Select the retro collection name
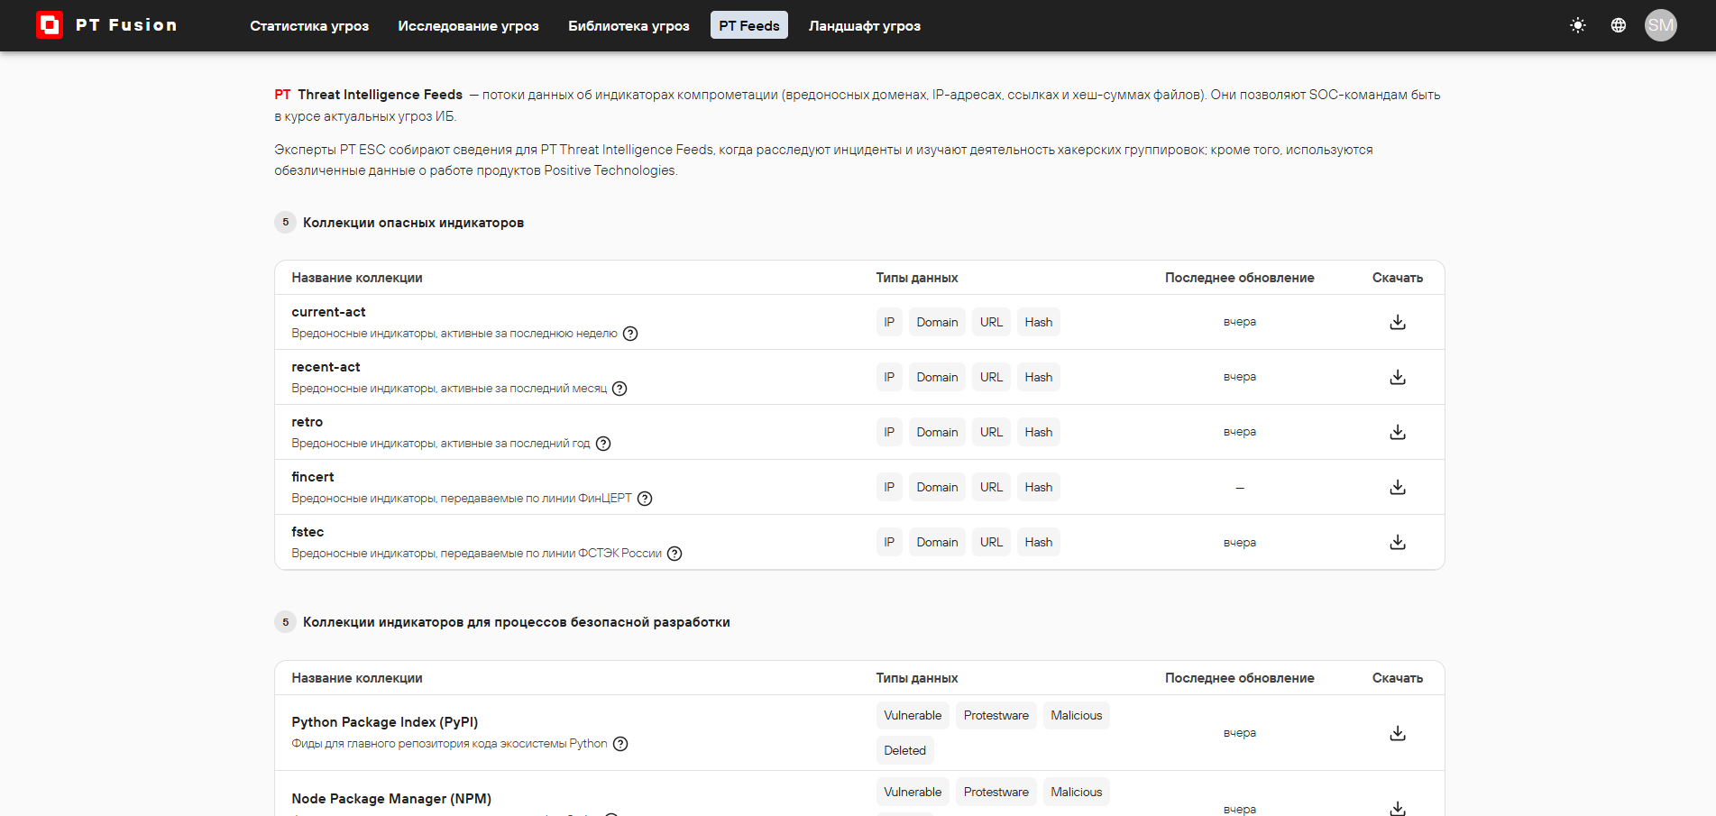The height and width of the screenshot is (816, 1716). [307, 422]
